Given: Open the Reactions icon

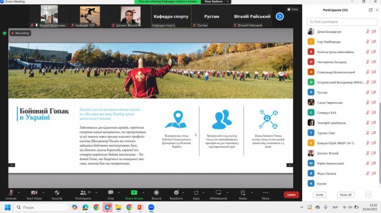Looking at the screenshot, I should coord(176,193).
